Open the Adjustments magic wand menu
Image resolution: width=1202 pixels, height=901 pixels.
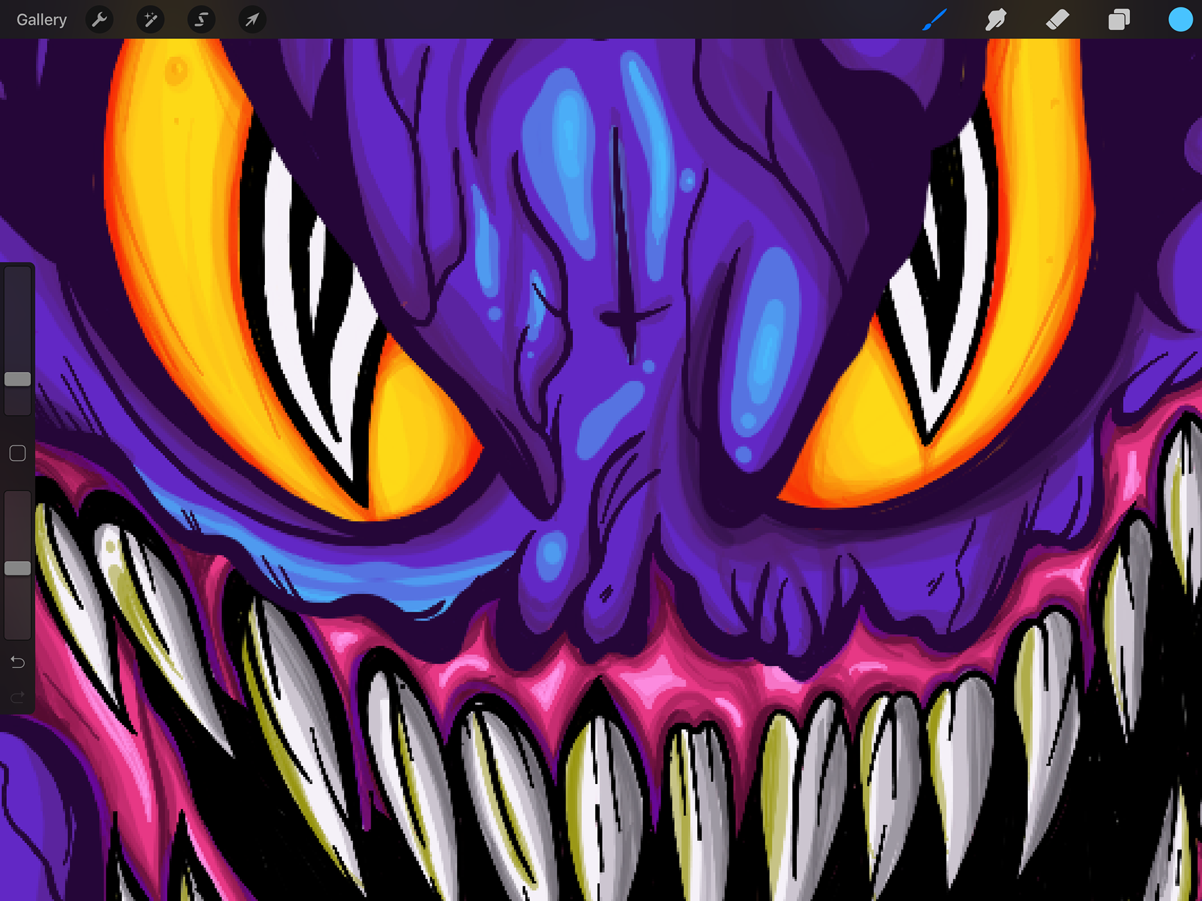coord(150,20)
